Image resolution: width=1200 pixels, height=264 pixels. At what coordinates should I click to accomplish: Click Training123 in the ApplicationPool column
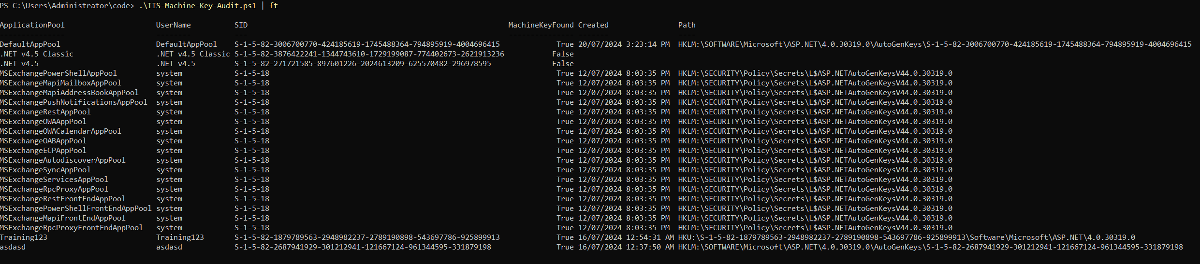coord(24,237)
